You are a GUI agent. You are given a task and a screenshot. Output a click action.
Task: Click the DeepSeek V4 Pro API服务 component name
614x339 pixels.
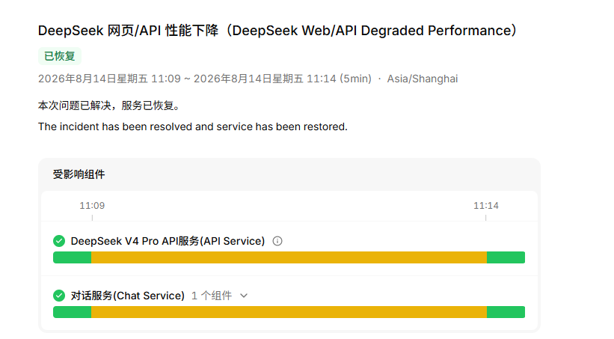pos(168,241)
